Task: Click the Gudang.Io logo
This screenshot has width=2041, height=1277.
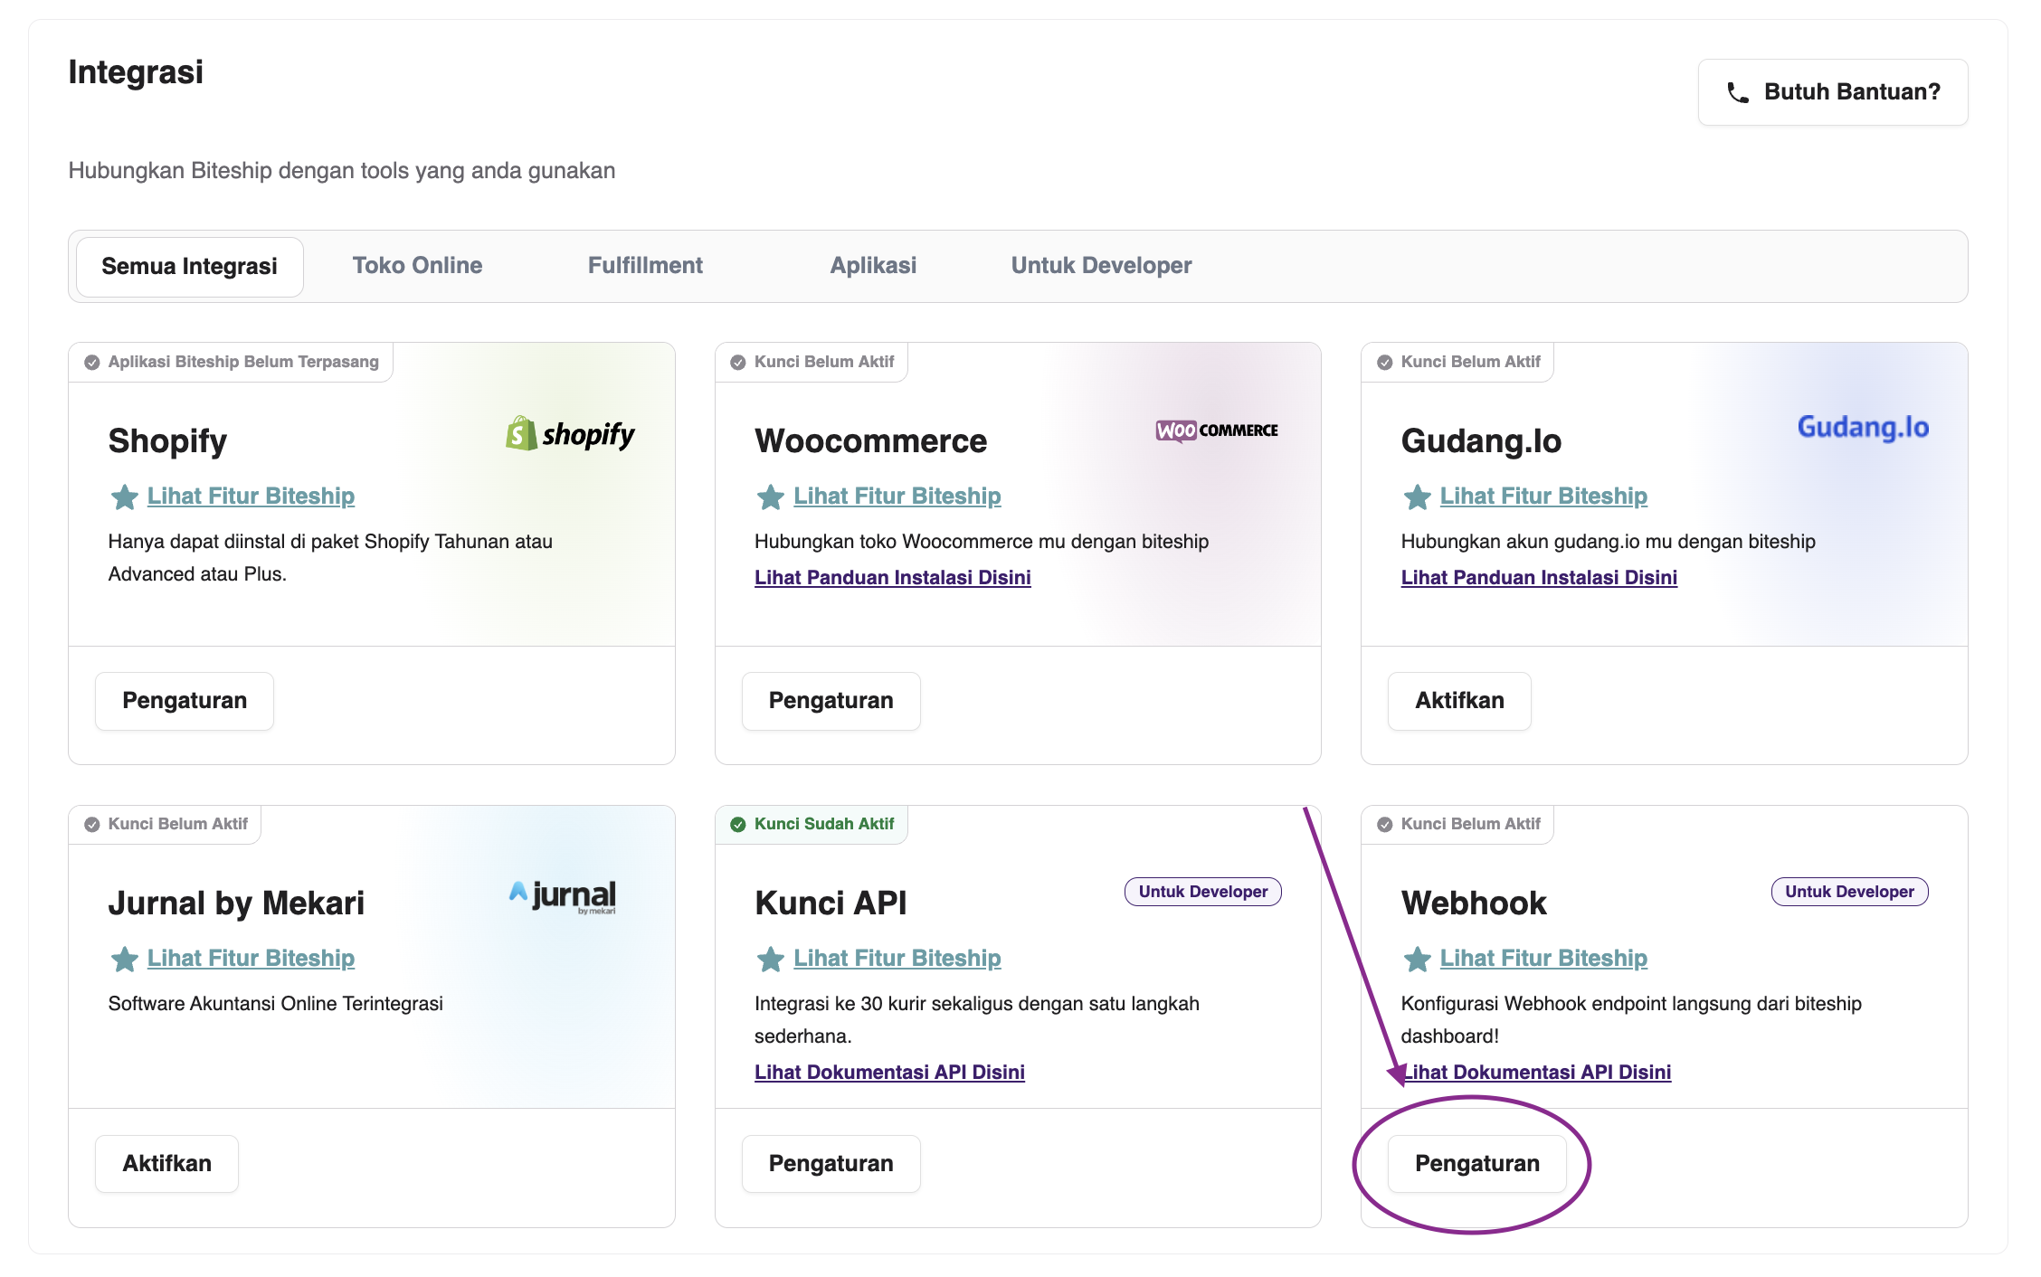Action: click(x=1861, y=426)
